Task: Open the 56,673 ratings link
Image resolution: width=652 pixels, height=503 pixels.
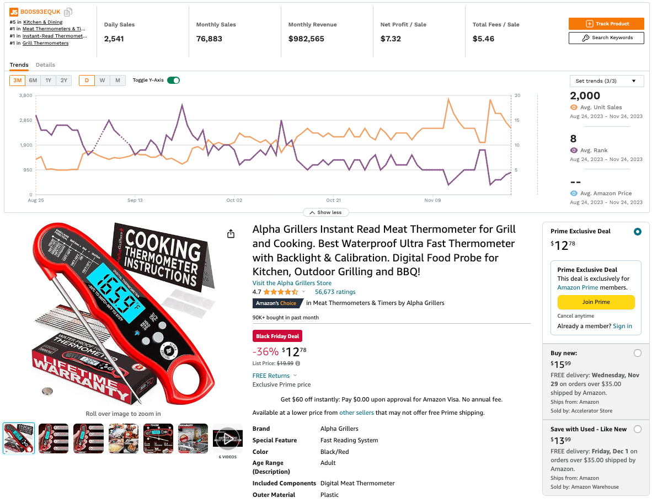Action: click(335, 292)
